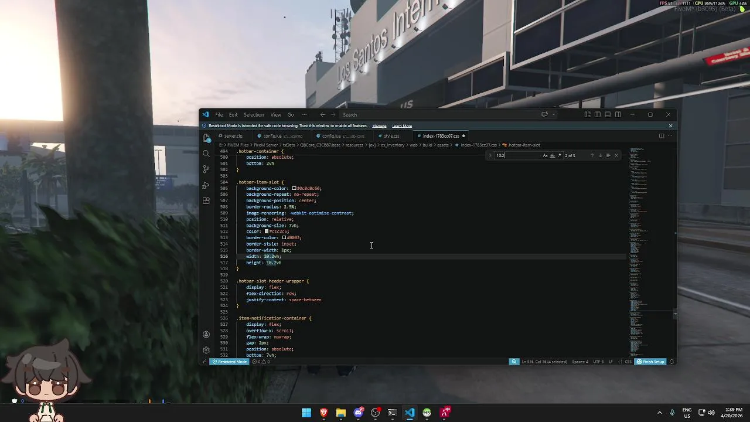
Task: Open the errors and warnings status item
Action: point(260,362)
